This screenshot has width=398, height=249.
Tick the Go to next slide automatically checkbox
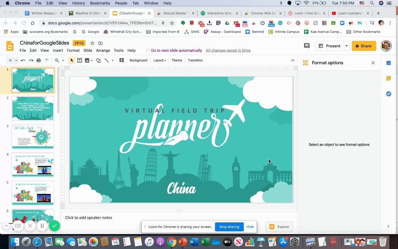click(148, 50)
